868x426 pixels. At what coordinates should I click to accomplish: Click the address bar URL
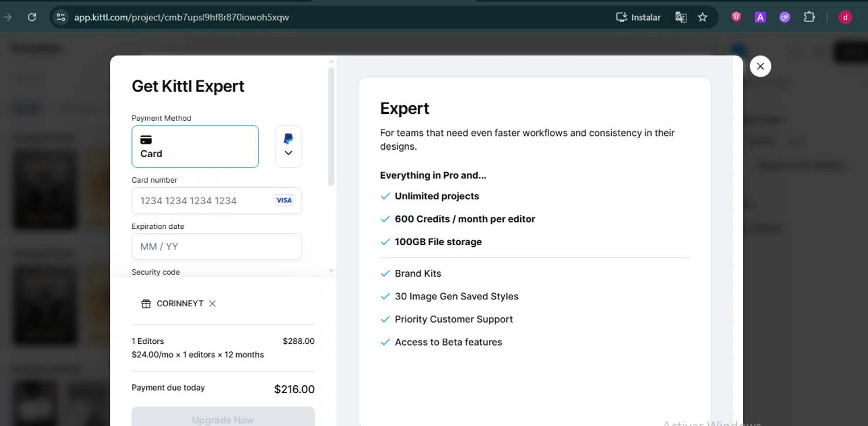182,17
